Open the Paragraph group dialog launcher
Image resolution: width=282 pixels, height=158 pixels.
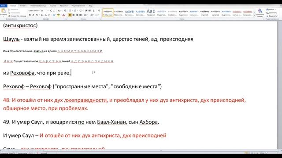100,19
